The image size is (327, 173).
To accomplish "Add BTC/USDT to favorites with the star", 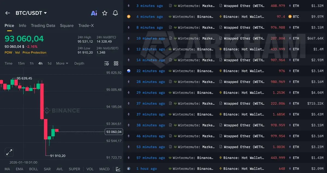I will coord(105,13).
